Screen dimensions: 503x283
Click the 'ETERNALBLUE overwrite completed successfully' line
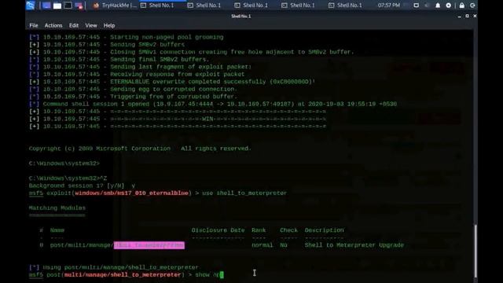click(172, 82)
